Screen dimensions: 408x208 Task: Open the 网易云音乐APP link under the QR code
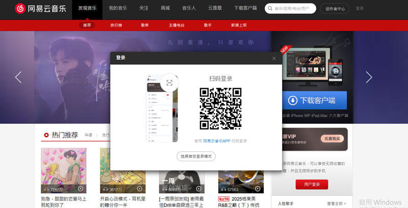click(216, 141)
